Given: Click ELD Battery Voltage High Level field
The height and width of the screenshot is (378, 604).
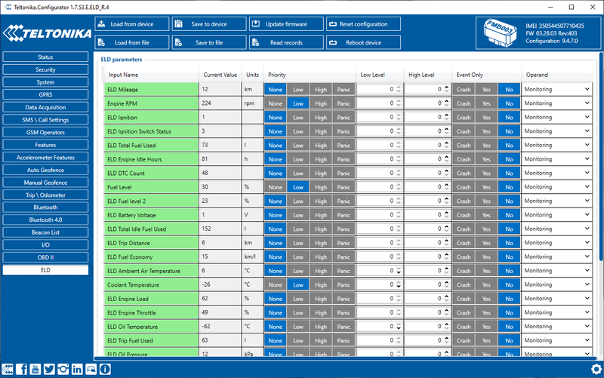Looking at the screenshot, I should 423,215.
